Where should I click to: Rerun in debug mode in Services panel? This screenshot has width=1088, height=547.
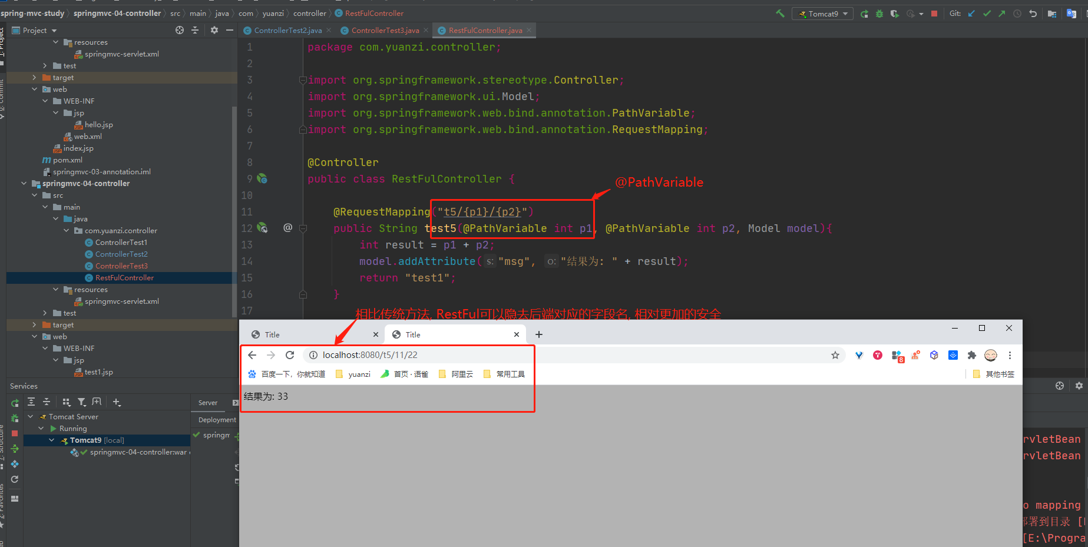coord(15,418)
